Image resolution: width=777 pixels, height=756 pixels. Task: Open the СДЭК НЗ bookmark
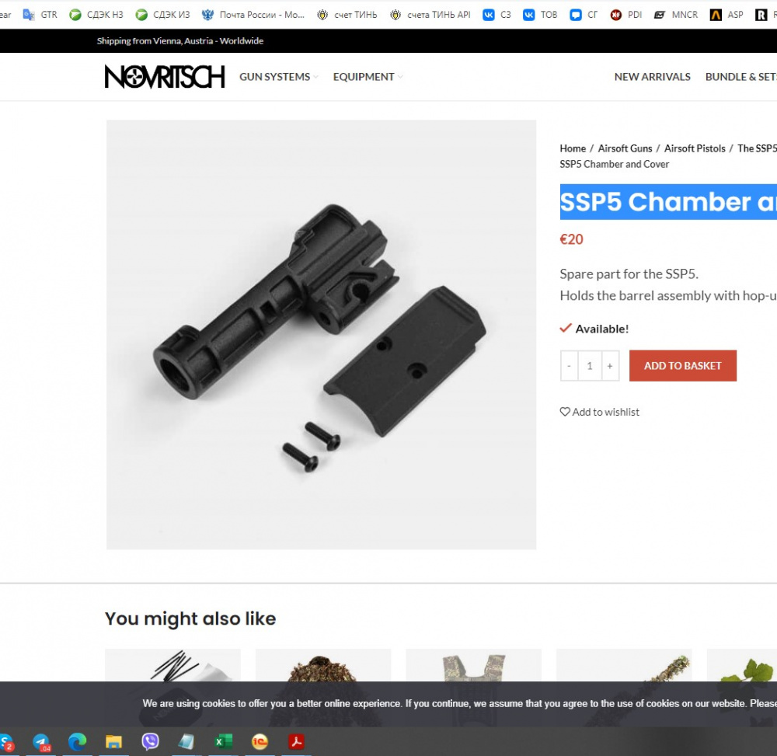(x=96, y=15)
